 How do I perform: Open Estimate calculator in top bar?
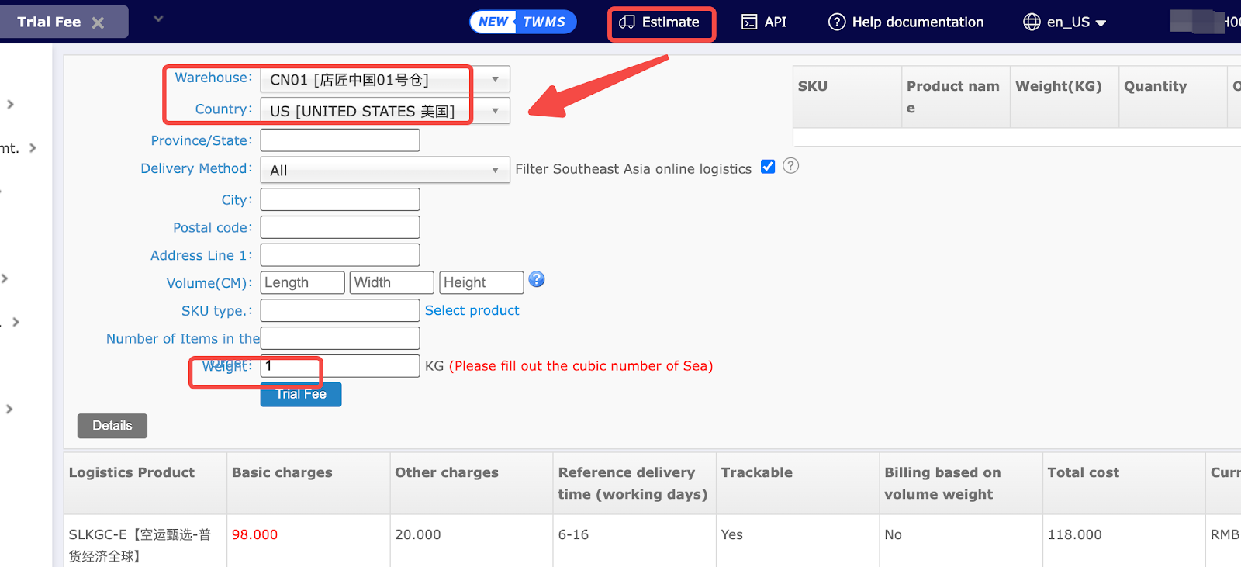coord(661,22)
